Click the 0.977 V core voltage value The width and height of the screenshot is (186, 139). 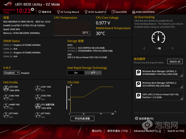pyautogui.click(x=103, y=23)
